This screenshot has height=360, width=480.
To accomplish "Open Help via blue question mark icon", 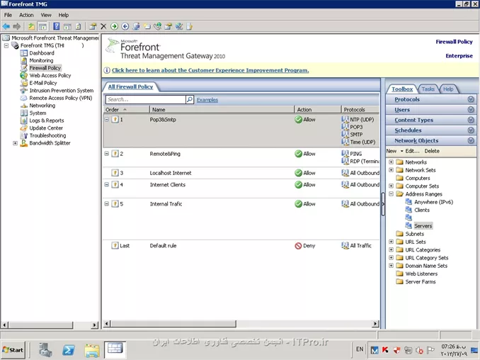I will (57, 26).
